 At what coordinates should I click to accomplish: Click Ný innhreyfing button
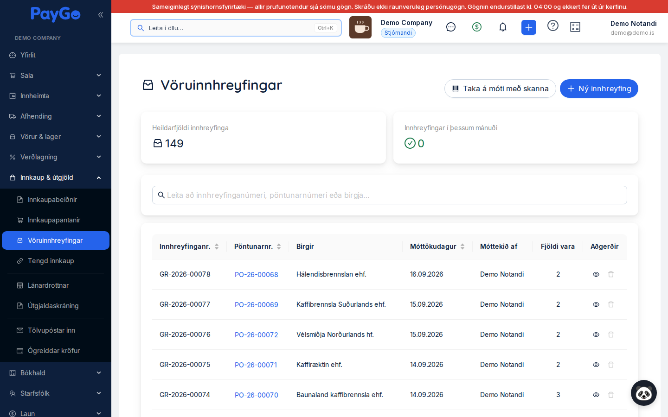pos(599,88)
